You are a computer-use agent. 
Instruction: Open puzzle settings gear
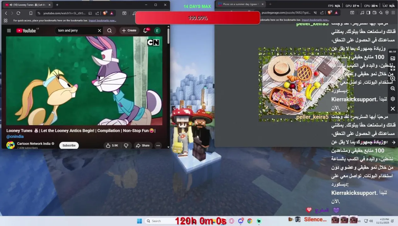393,99
